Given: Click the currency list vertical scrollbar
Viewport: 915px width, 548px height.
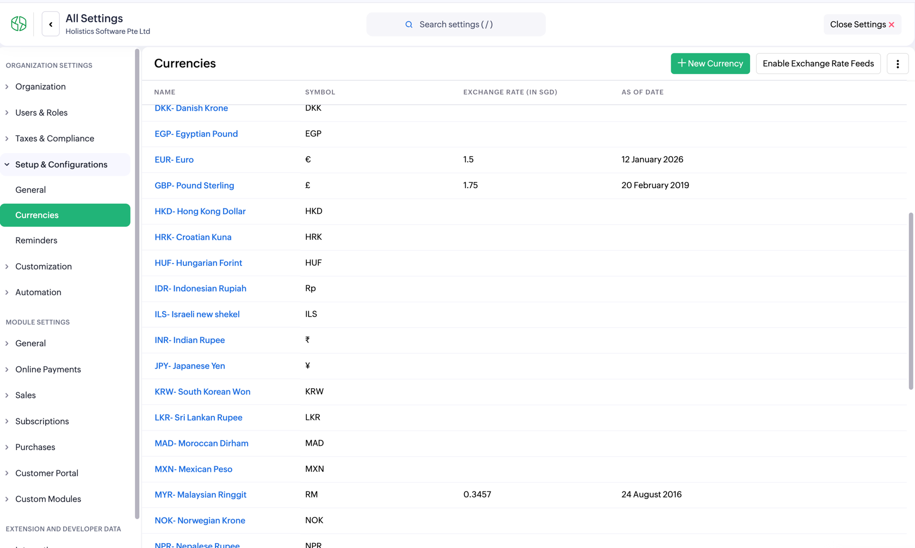Looking at the screenshot, I should [911, 301].
